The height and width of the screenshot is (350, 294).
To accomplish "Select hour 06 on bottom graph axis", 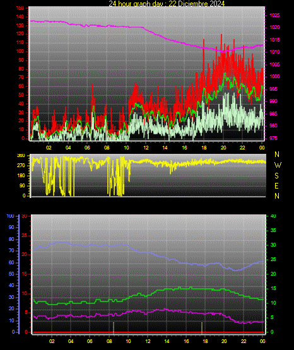I will (x=90, y=341).
